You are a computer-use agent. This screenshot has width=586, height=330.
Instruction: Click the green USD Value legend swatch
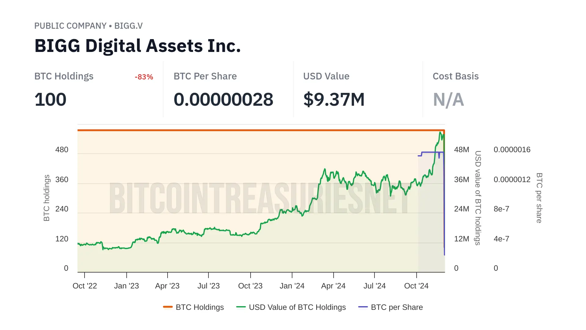(x=241, y=307)
